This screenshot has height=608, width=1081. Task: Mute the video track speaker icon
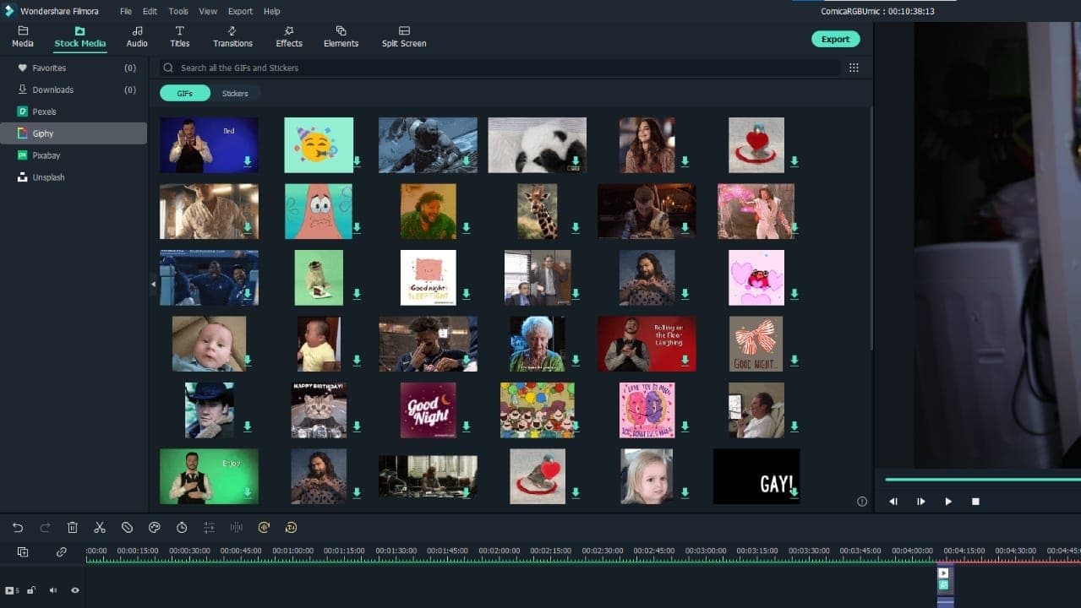pyautogui.click(x=53, y=590)
